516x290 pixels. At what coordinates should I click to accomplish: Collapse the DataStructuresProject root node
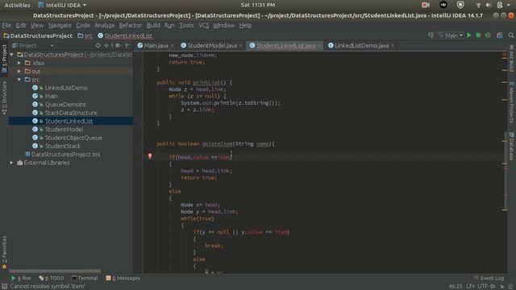tap(12, 55)
